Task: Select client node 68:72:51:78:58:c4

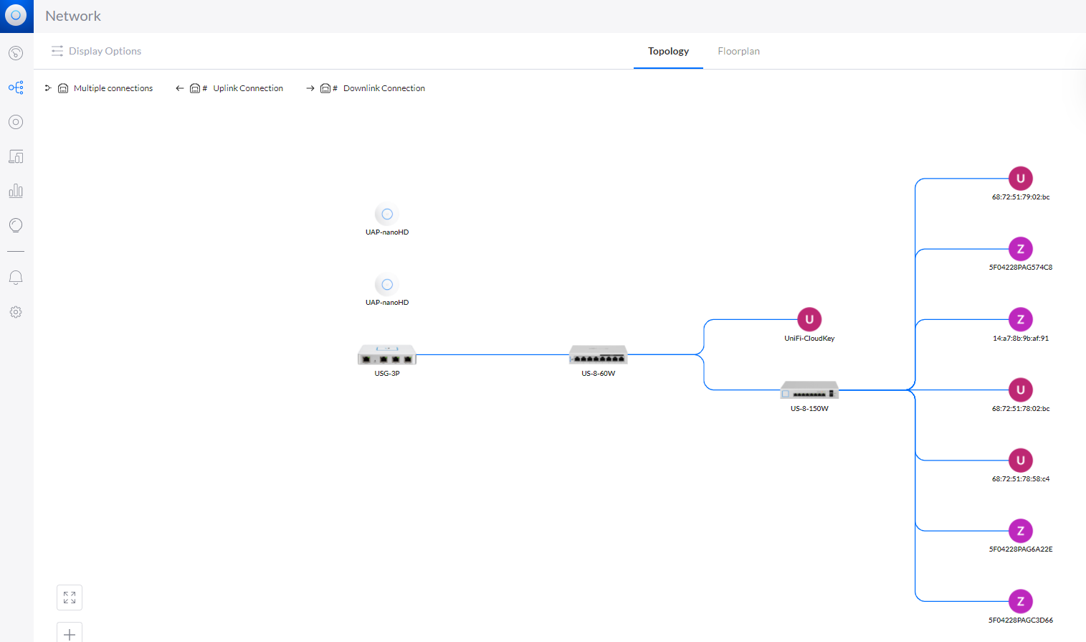Action: (x=1021, y=461)
